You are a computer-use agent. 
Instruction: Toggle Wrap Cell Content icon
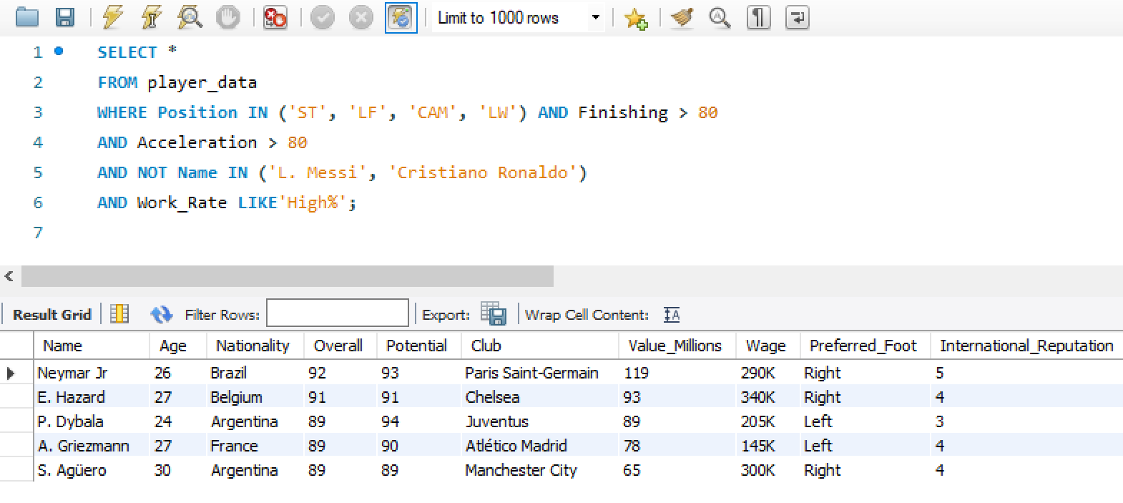(672, 314)
